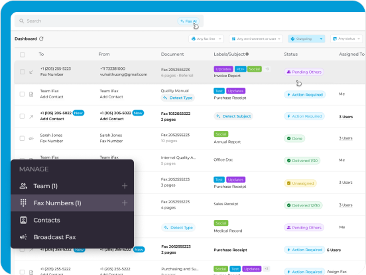This screenshot has height=275, width=366.
Task: Click the Assign Fax link
Action: (x=337, y=272)
